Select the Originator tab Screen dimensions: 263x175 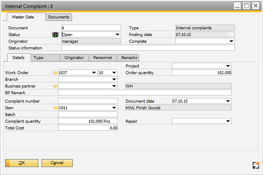pos(74,58)
